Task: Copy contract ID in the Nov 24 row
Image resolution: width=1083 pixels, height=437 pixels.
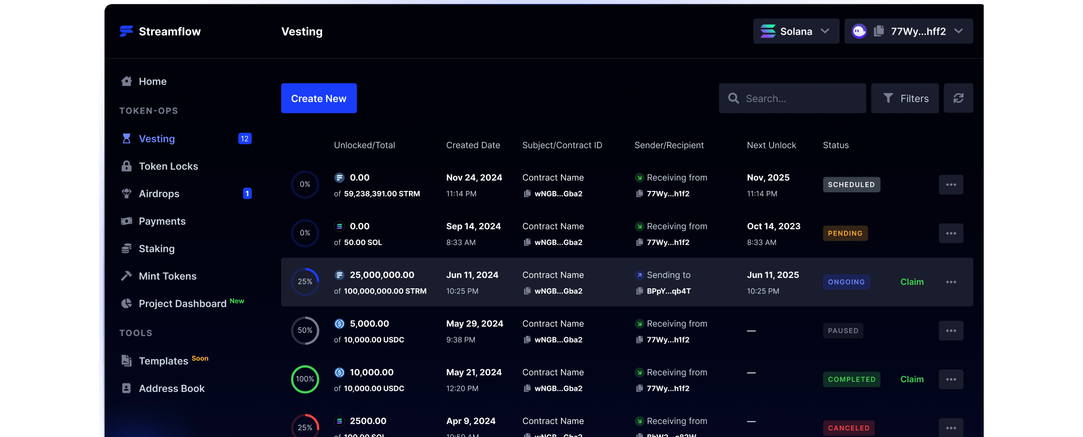Action: tap(527, 194)
